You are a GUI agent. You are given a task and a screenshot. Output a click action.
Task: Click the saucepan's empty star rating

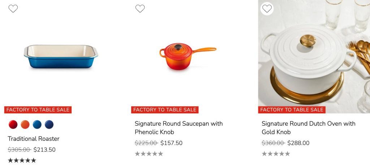click(x=149, y=154)
